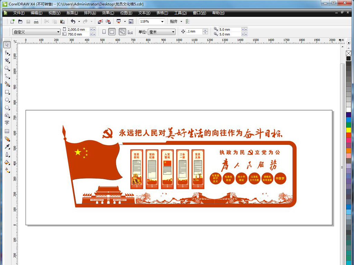Expand the application launcher dropdown arrow
This screenshot has width=354, height=265.
pyautogui.click(x=125, y=21)
